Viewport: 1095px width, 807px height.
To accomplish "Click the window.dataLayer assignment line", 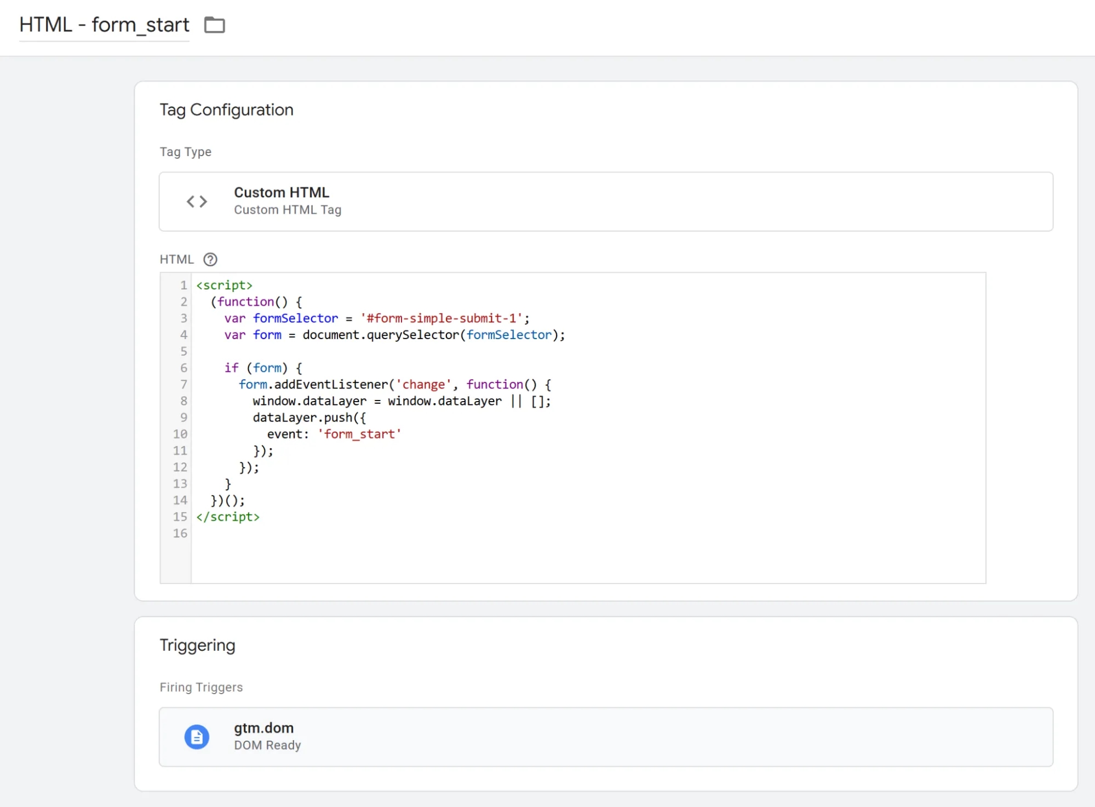I will pos(402,401).
